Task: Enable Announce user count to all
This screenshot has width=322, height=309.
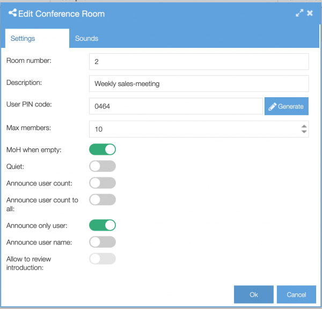Action: pyautogui.click(x=103, y=199)
